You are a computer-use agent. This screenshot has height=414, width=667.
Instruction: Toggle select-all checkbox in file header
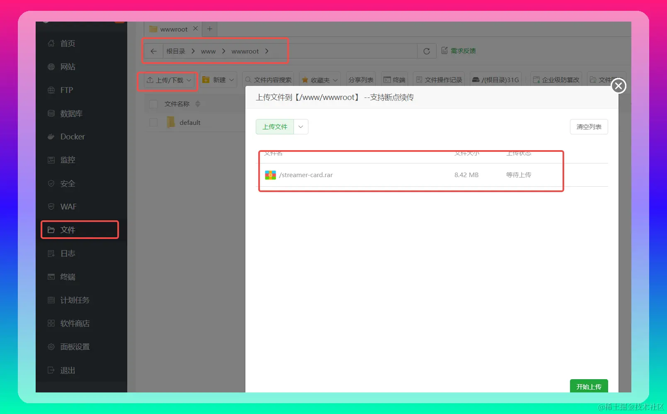[153, 104]
